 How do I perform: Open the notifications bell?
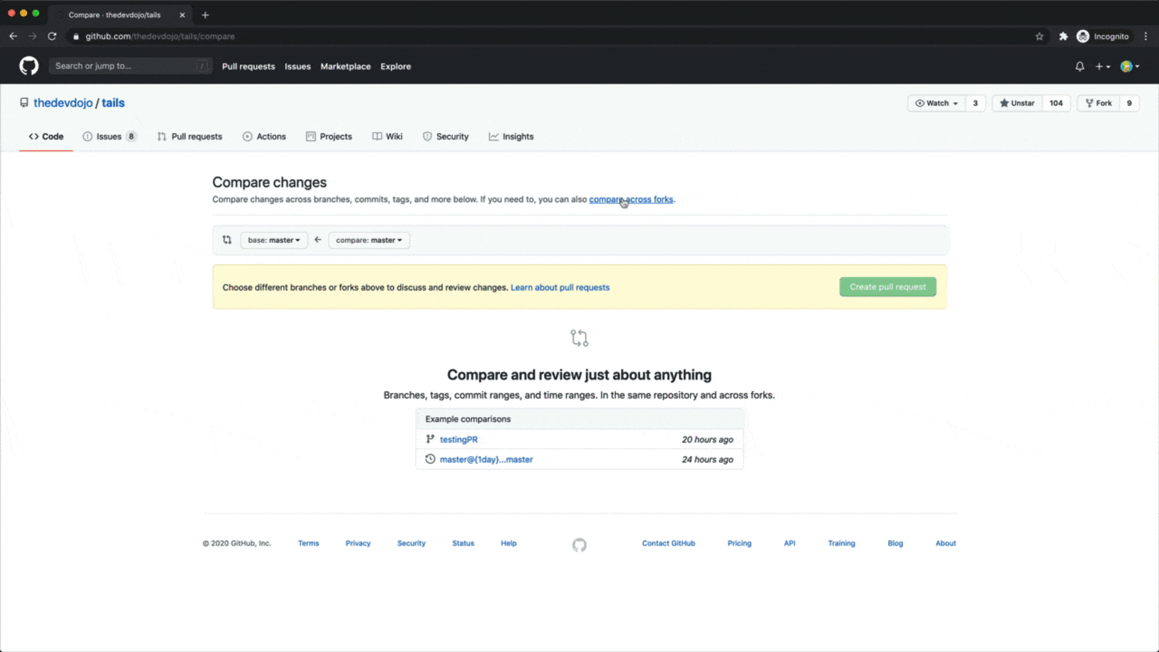tap(1079, 66)
